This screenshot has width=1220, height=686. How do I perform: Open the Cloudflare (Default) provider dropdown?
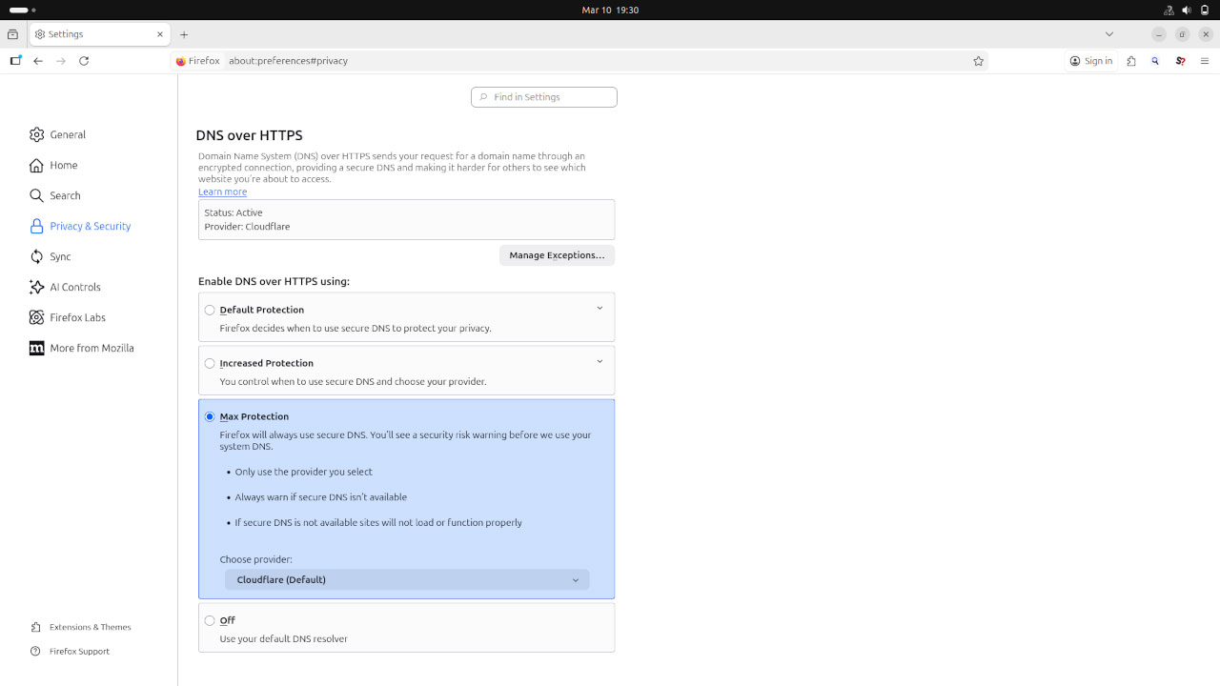click(x=407, y=579)
